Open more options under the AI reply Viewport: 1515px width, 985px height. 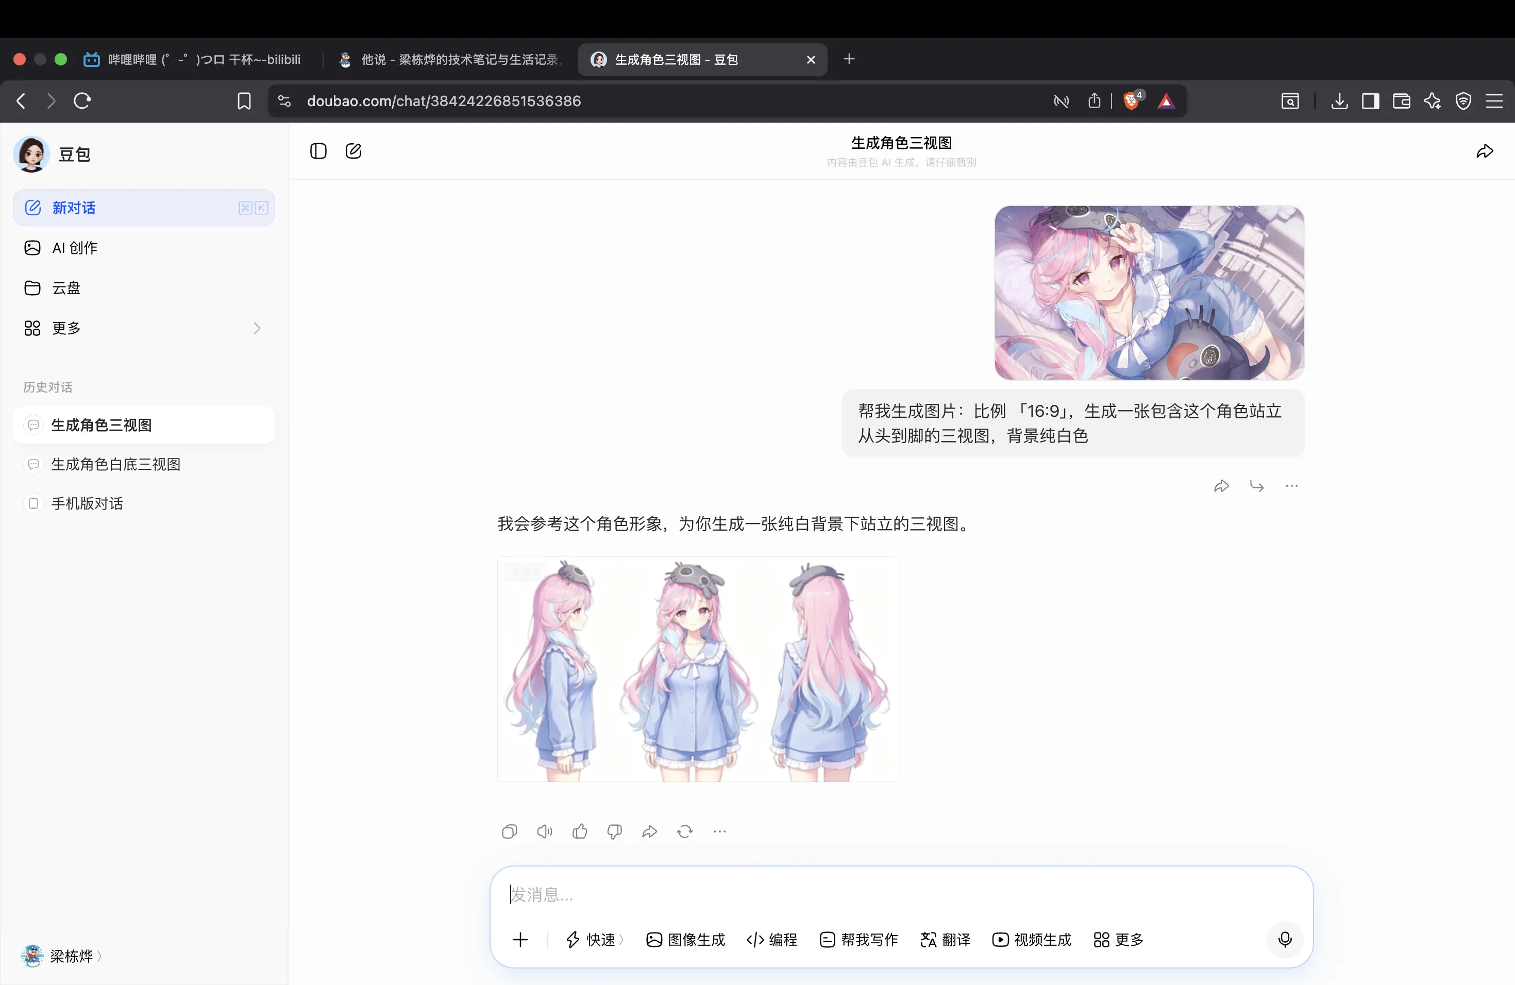coord(720,831)
